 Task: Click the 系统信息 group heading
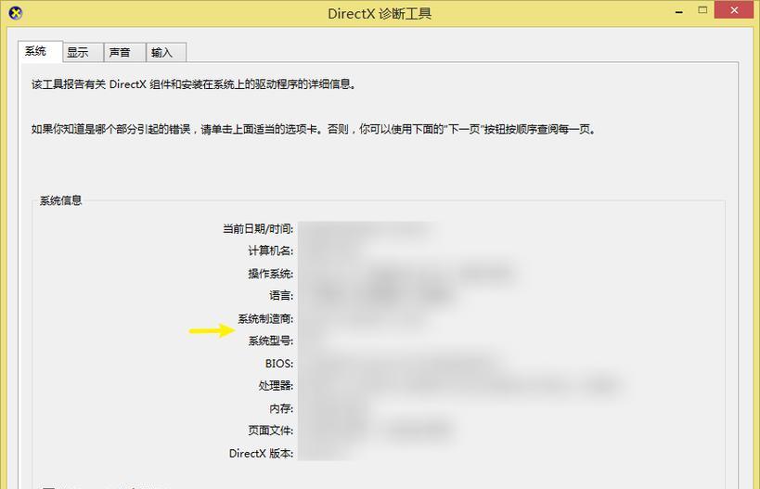click(x=60, y=200)
